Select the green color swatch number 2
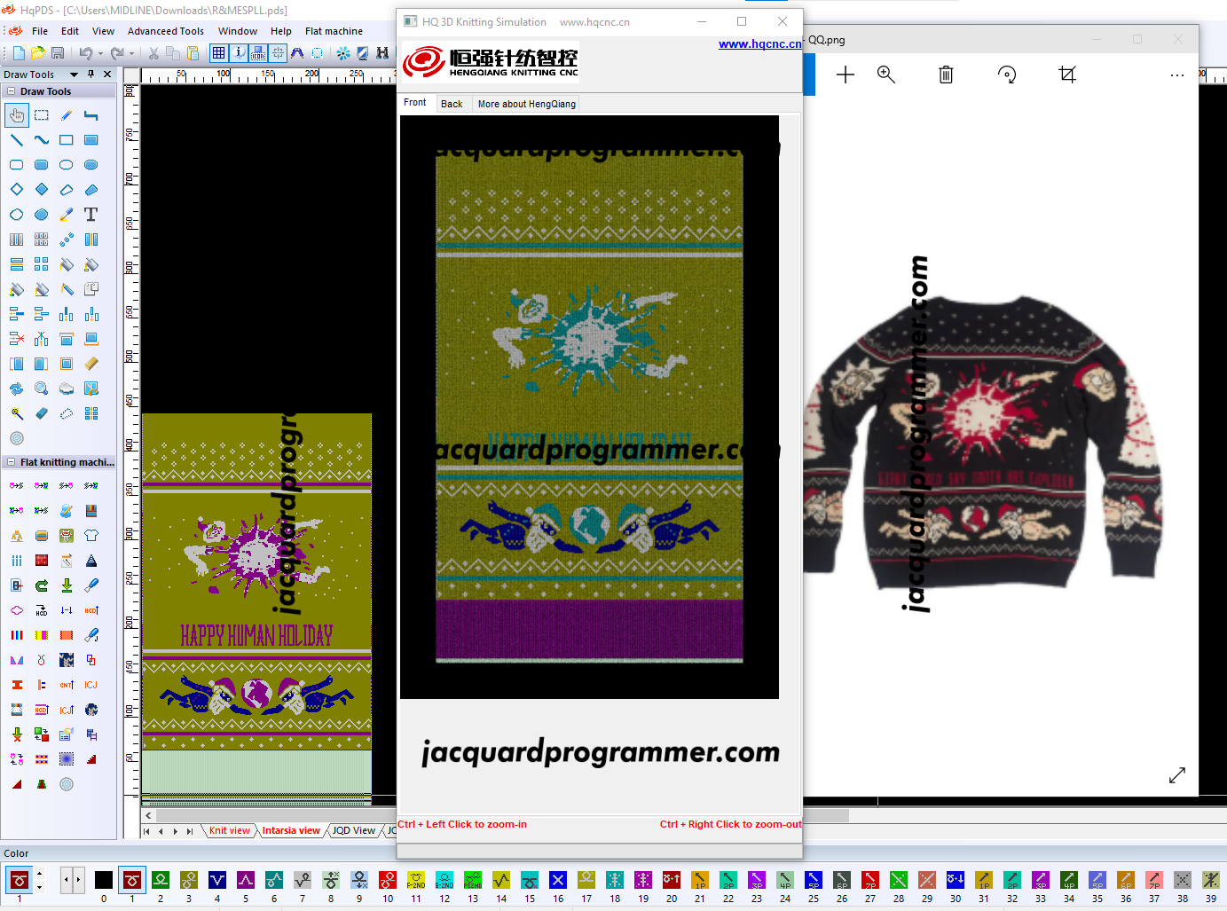Viewport: 1227px width, 911px height. coord(161,880)
